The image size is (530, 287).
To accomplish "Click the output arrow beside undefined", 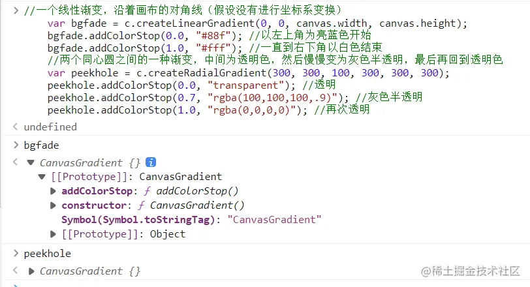I will pyautogui.click(x=16, y=127).
